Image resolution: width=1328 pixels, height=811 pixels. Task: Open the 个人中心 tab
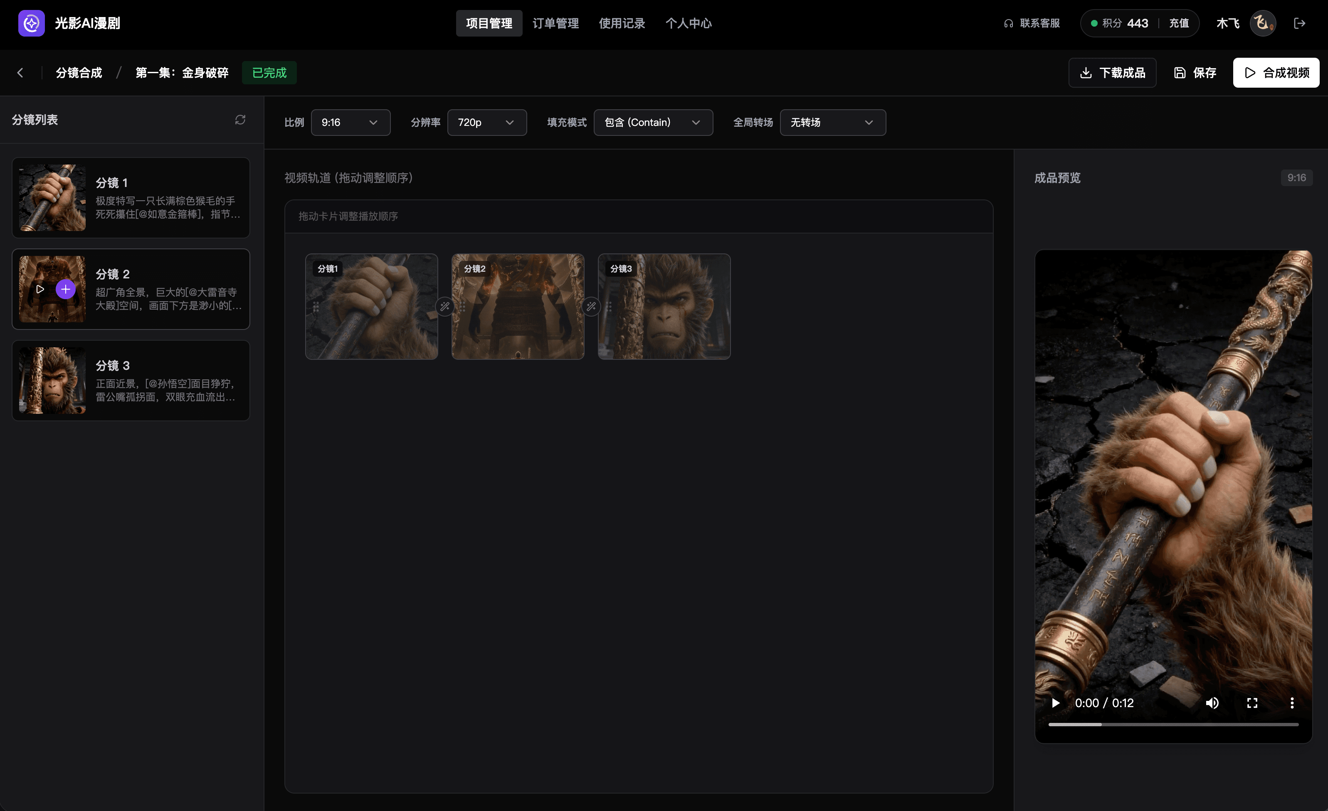688,23
